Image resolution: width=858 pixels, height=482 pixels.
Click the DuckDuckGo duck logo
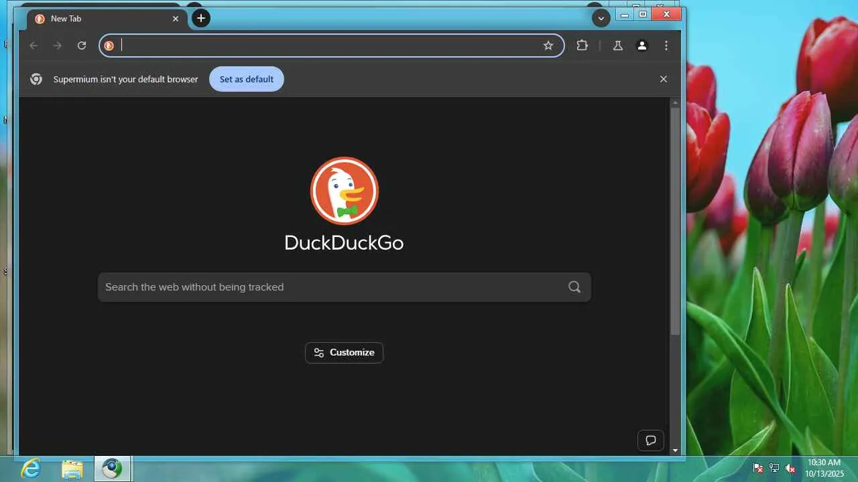(345, 191)
